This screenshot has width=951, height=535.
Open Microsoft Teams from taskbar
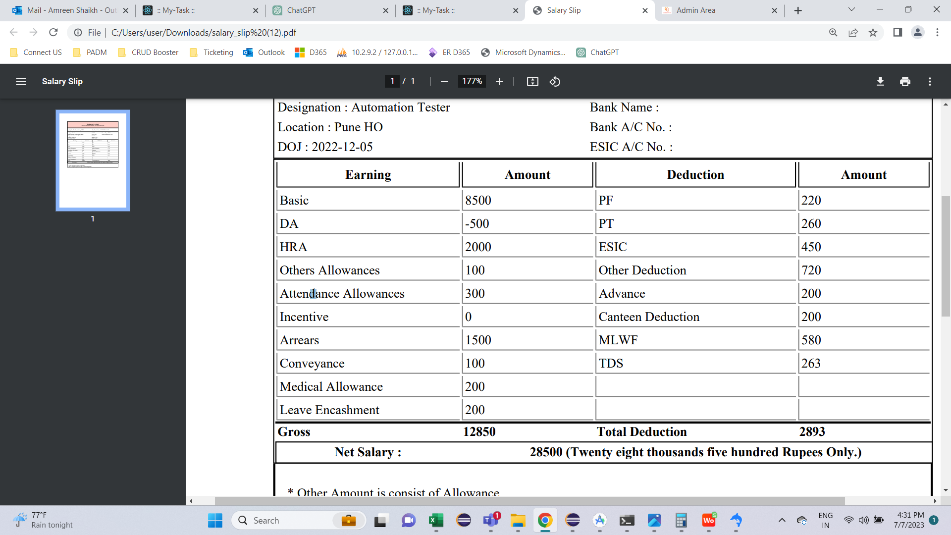point(491,520)
